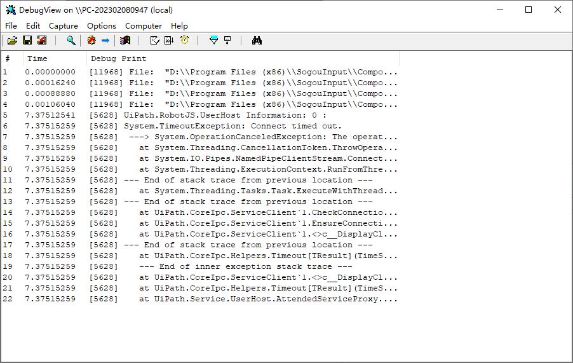Toggle the log to file icon
Viewport: 573px width, 363px height.
click(x=42, y=41)
